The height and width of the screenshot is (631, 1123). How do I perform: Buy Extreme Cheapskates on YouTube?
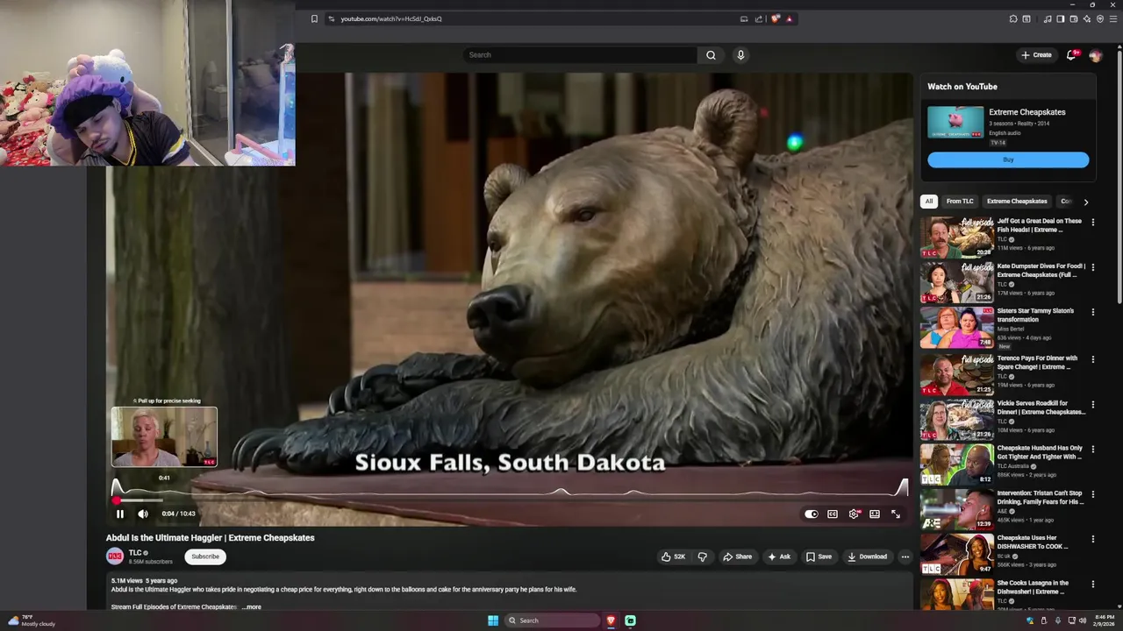(1008, 160)
